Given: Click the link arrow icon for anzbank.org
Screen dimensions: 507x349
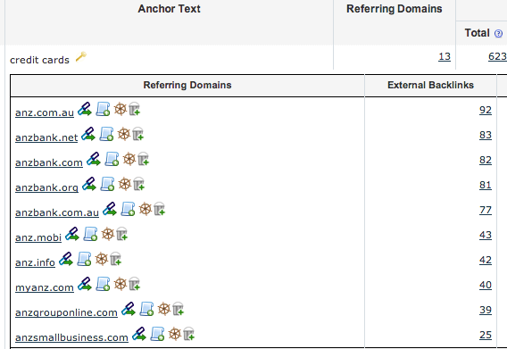Looking at the screenshot, I should (89, 184).
